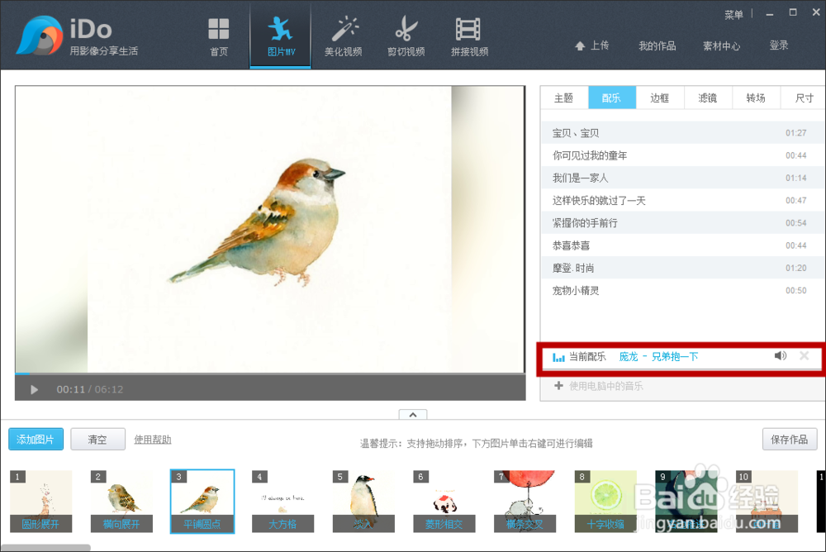The width and height of the screenshot is (826, 552).
Task: Select thumbnail 7 labeled 横条交叉
Action: (x=525, y=501)
